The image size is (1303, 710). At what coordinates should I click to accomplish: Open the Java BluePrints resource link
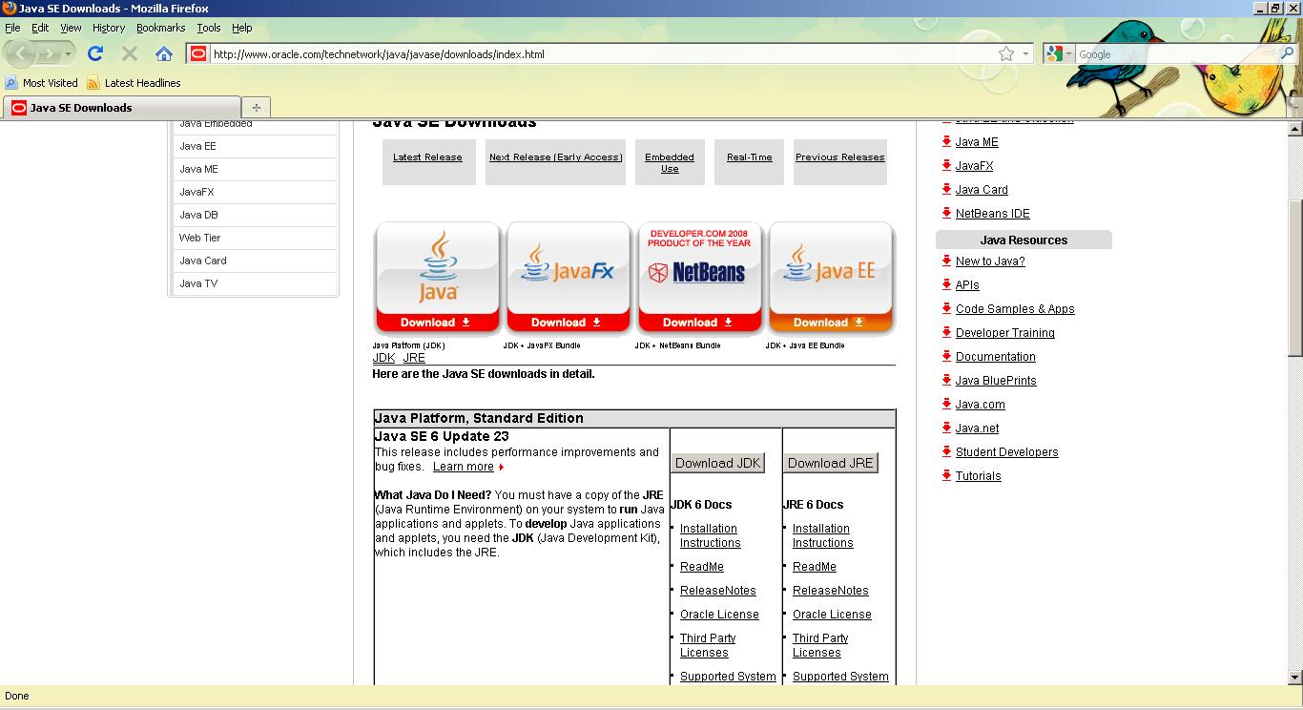(x=996, y=381)
